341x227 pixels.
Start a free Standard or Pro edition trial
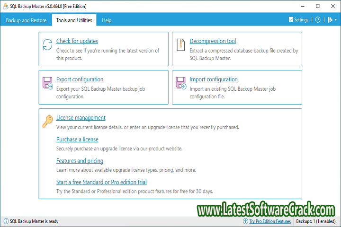coord(101,182)
